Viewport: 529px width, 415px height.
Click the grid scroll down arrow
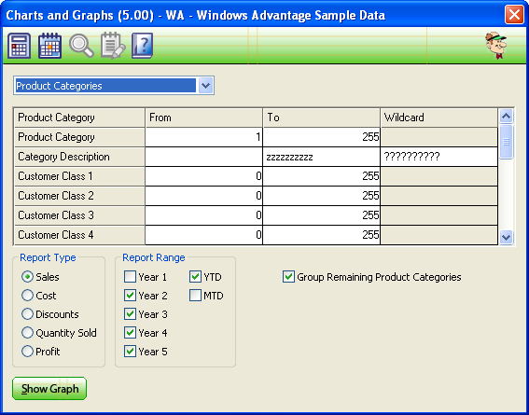506,237
